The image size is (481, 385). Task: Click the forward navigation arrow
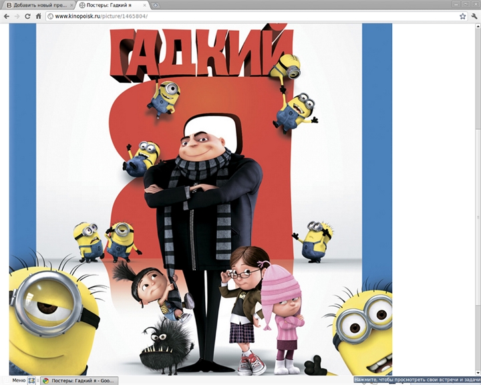(x=17, y=16)
